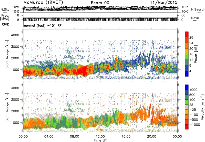The width and height of the screenshot is (205, 142).
Task: Click the blue top of velocity colorbar
Action: [187, 87]
